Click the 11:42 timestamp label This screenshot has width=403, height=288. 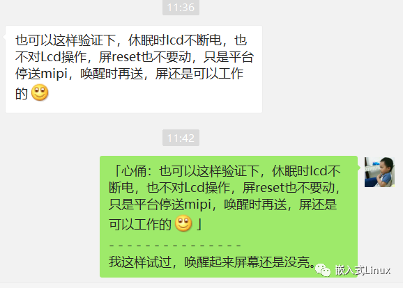point(181,138)
